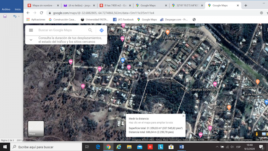268x151 pixels.
Task: Reload the page with the refresh icon
Action: [41, 13]
